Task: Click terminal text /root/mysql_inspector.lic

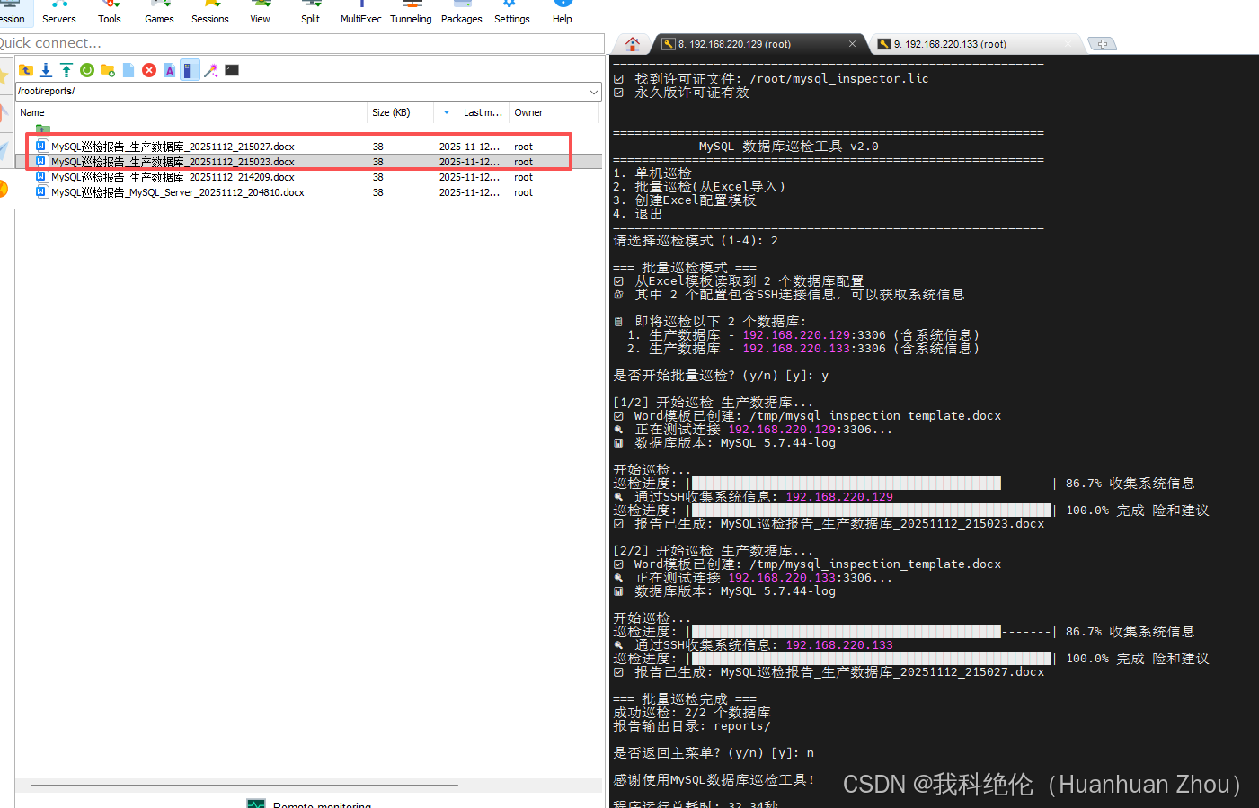Action: tap(839, 78)
